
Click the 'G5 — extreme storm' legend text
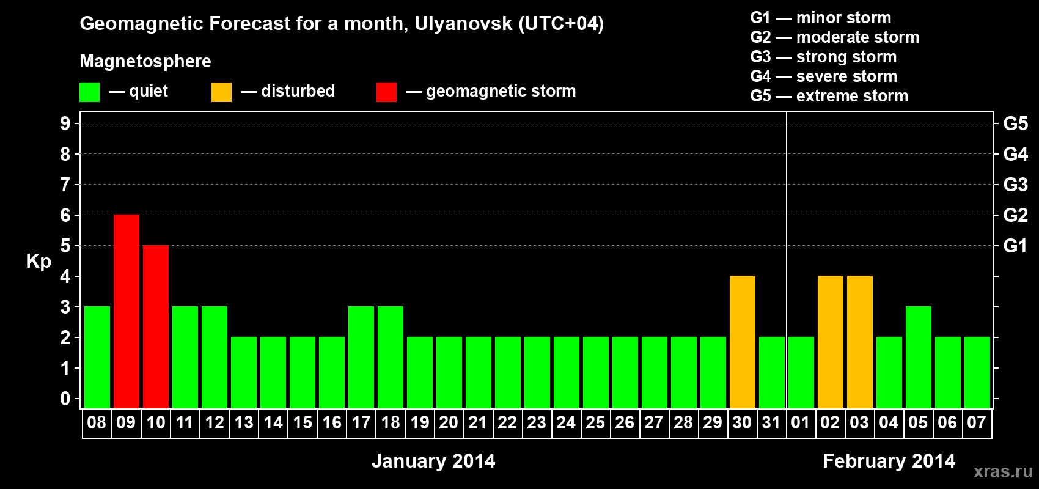[829, 96]
